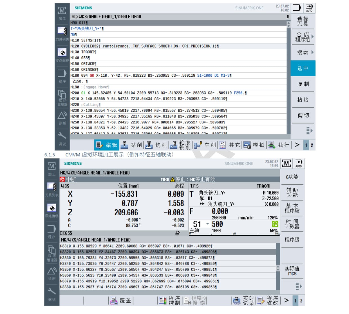Open 刀具列表 tool list in machine screen
This screenshot has height=314, width=349.
[x=52, y=189]
